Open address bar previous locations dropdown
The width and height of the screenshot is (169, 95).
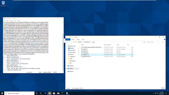143,42
